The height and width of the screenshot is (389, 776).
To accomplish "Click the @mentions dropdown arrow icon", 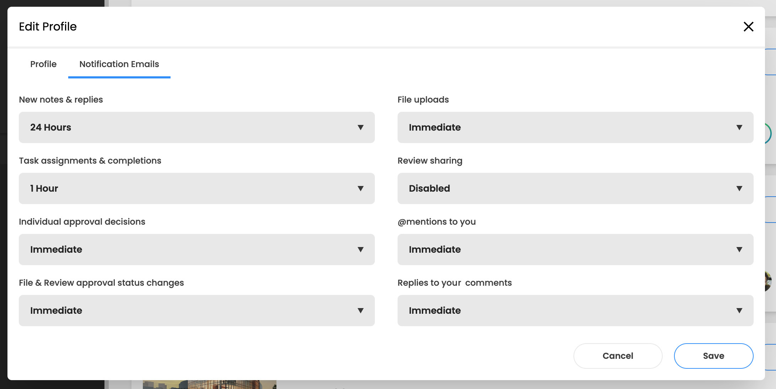I will [x=739, y=250].
